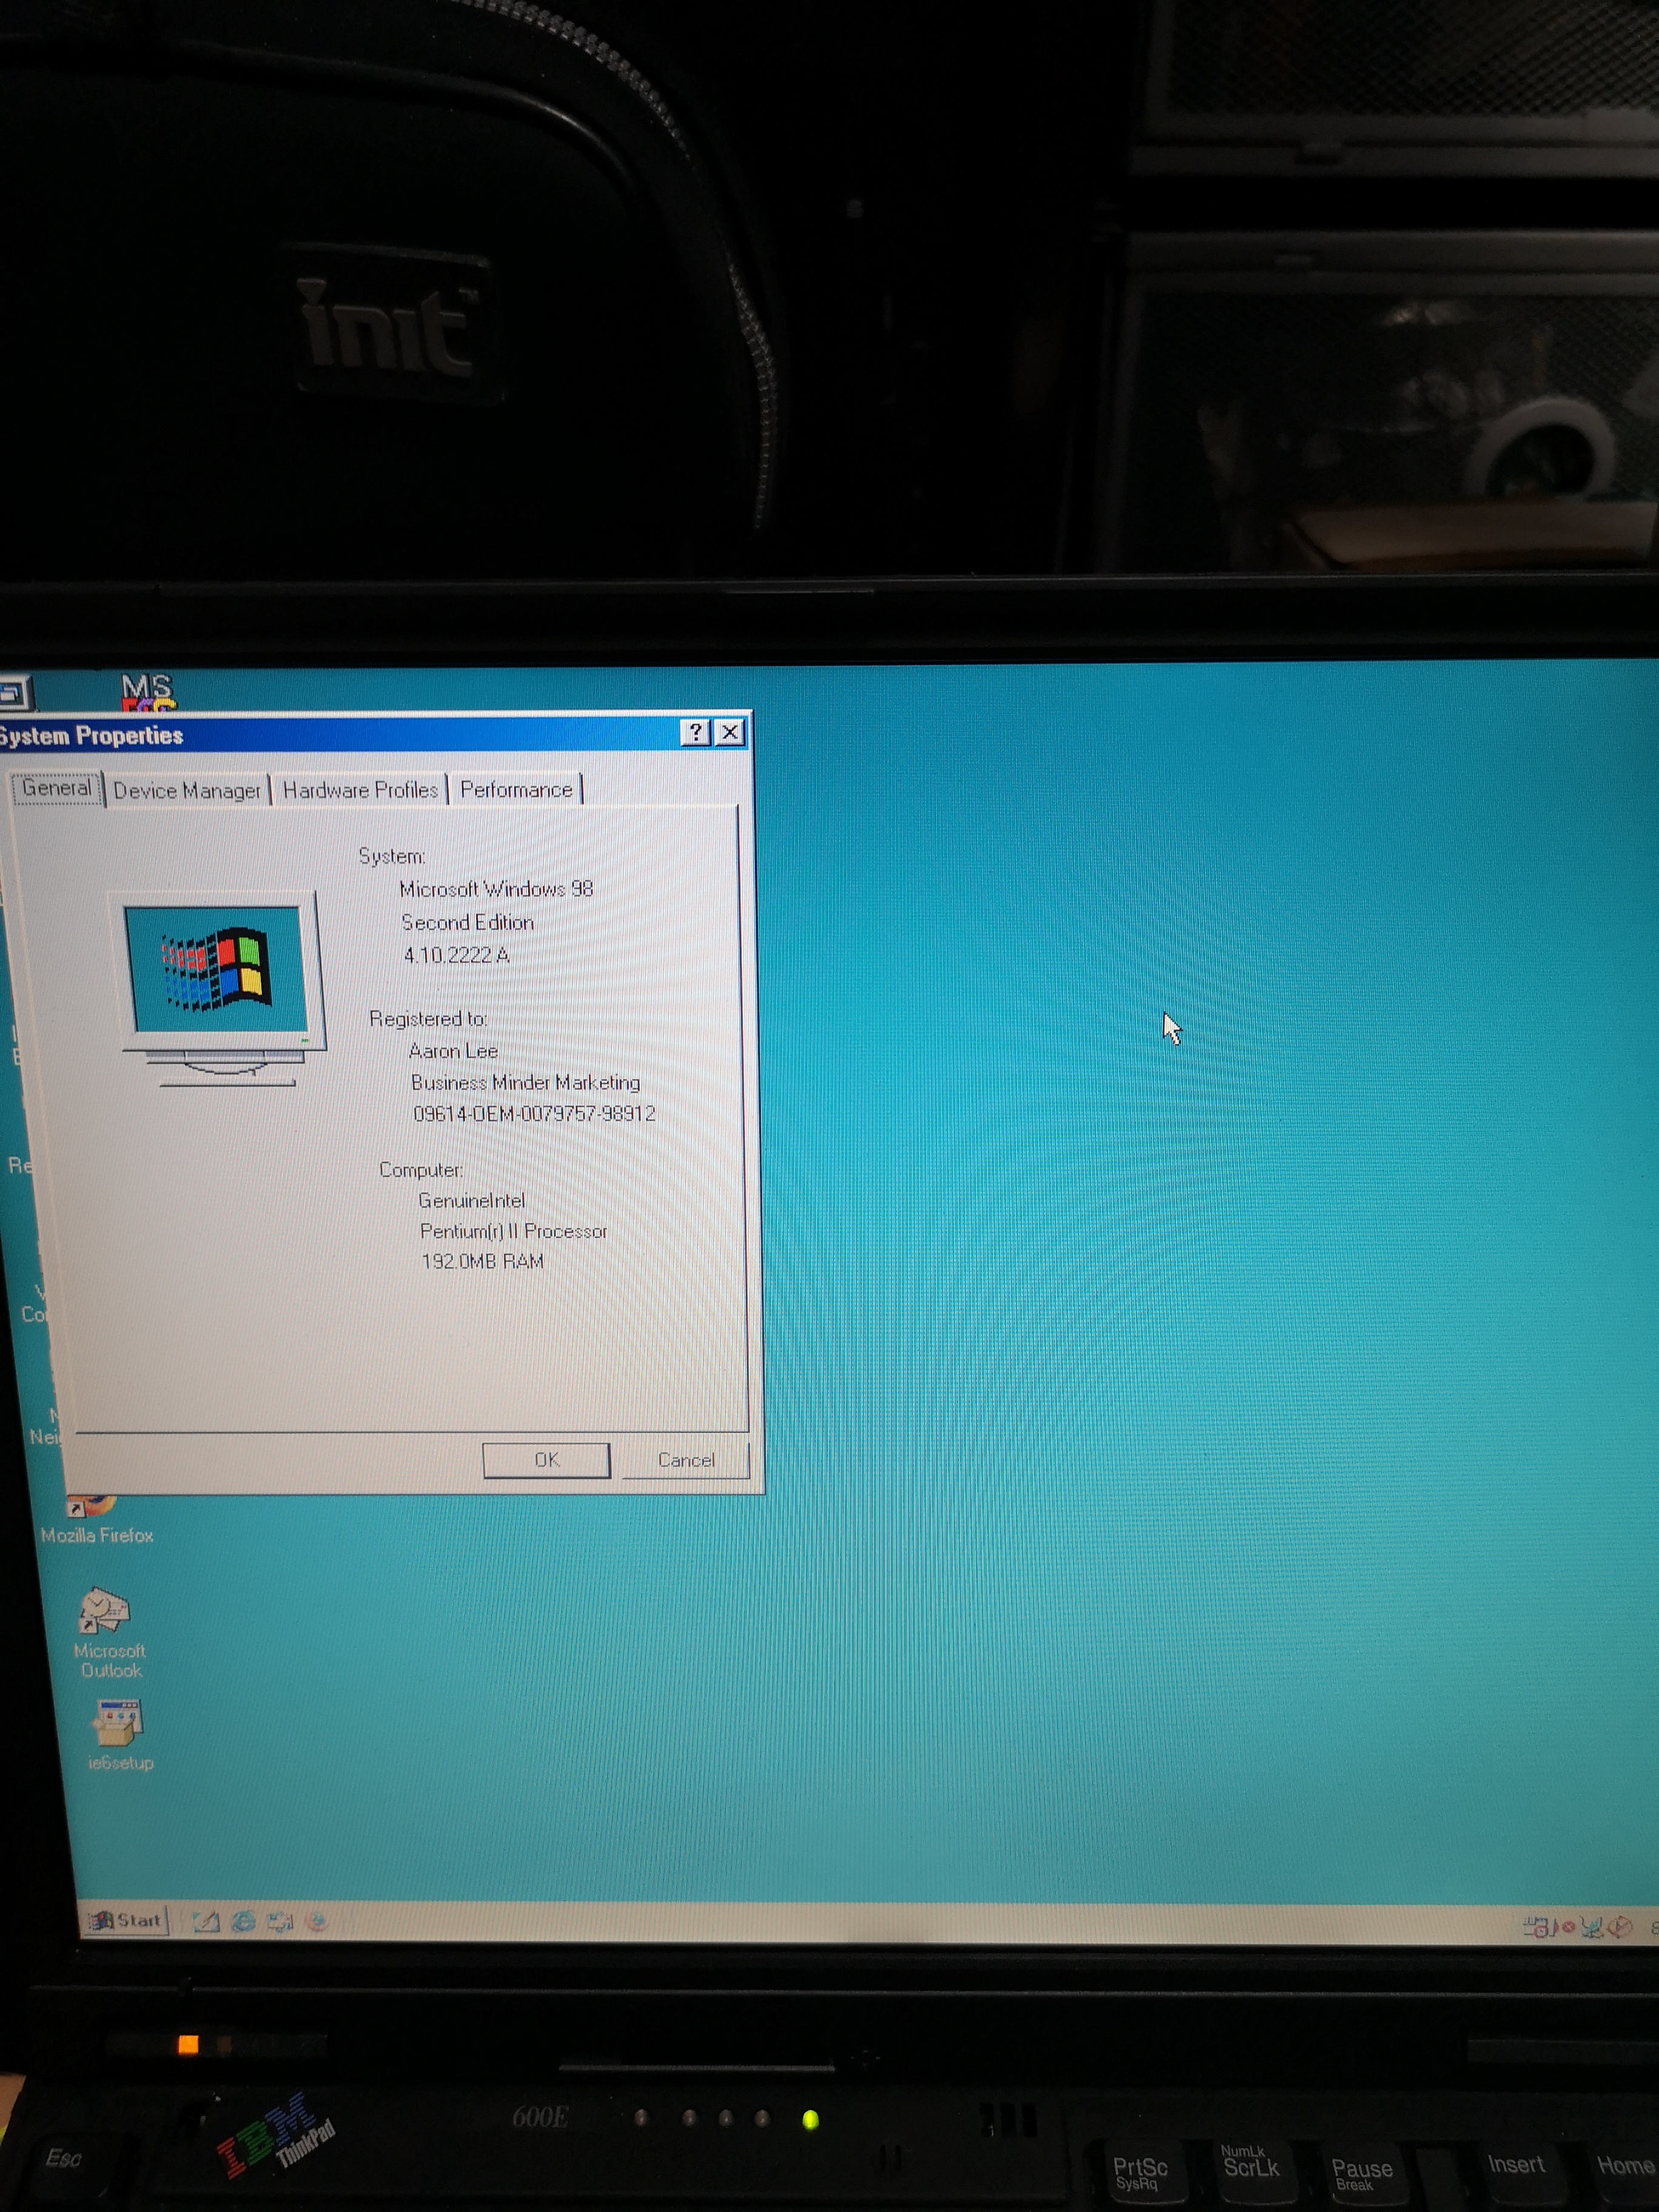Click the "Second Edition" text
Screen dimensions: 1659x2212
tap(467, 922)
